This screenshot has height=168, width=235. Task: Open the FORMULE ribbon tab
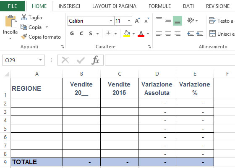pyautogui.click(x=159, y=6)
